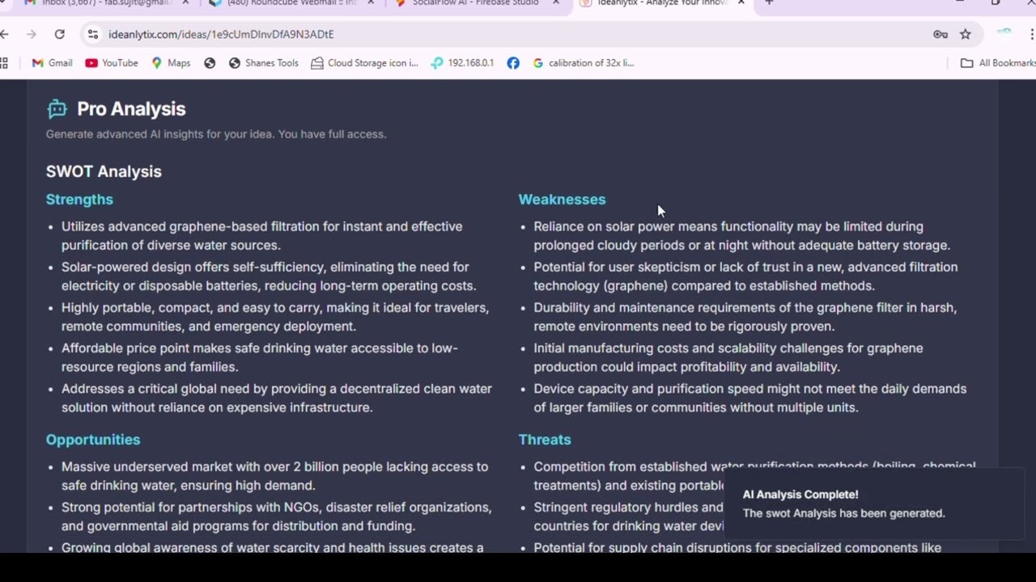Image resolution: width=1036 pixels, height=582 pixels.
Task: Click the Pro Analysis robot icon
Action: click(57, 108)
